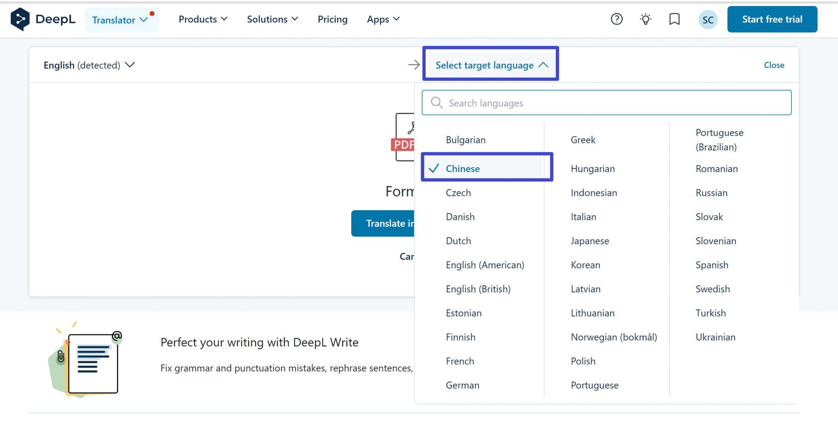This screenshot has width=838, height=421.
Task: Open the English (detected) source language dropdown
Action: (x=89, y=65)
